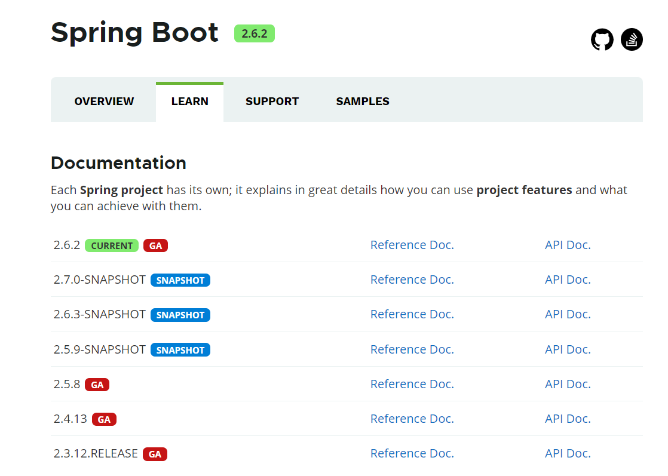668x476 pixels.
Task: Open Reference Doc. for 2.7.0-SNAPSHOT
Action: point(412,280)
